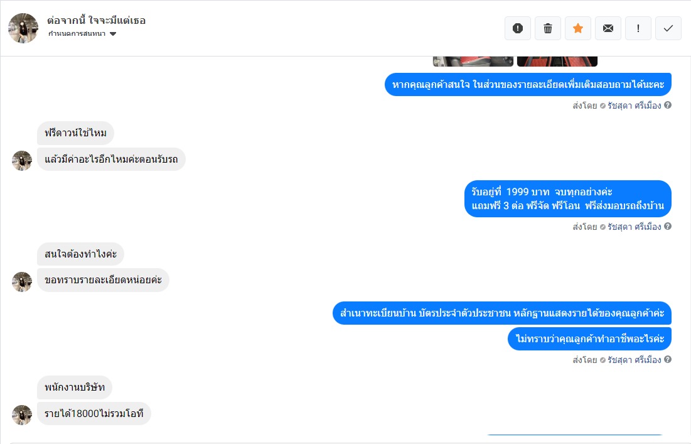The width and height of the screenshot is (691, 444).
Task: Toggle the orange star follow-up icon
Action: pyautogui.click(x=578, y=28)
